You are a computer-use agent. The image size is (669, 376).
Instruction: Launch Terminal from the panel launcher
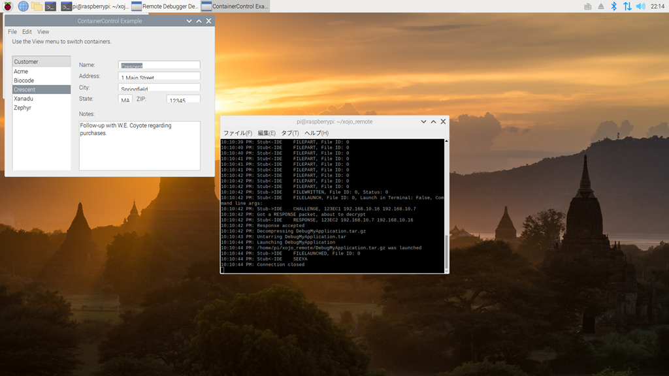(x=50, y=6)
